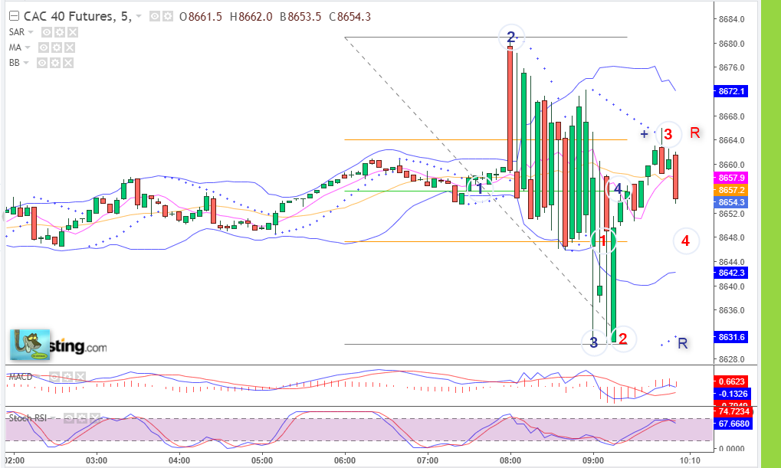Select the 8631.6 SAR price label
This screenshot has width=781, height=468.
click(730, 337)
